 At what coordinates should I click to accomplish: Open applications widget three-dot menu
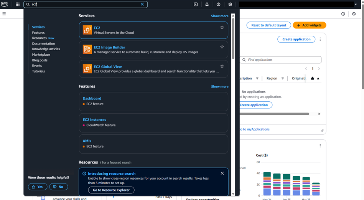tap(320, 39)
